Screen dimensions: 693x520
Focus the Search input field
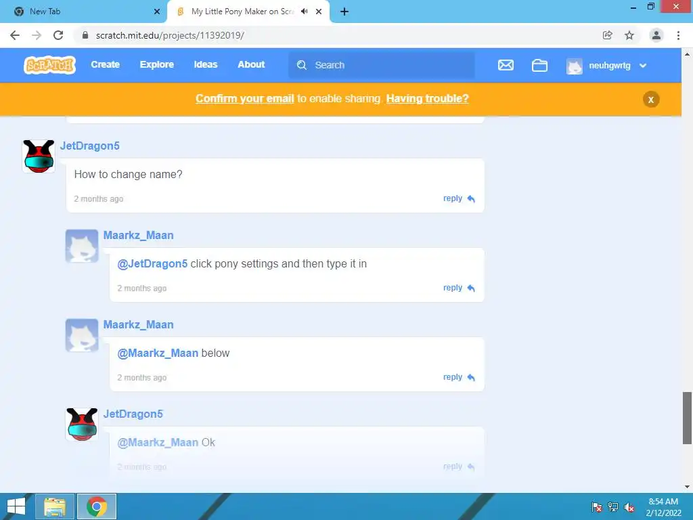[x=382, y=65]
